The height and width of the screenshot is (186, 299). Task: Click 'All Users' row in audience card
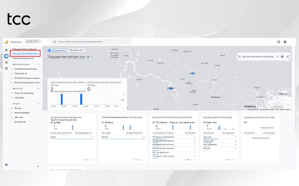123,137
